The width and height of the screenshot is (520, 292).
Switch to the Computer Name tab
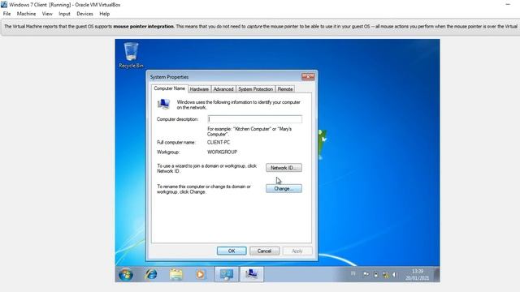tap(170, 88)
